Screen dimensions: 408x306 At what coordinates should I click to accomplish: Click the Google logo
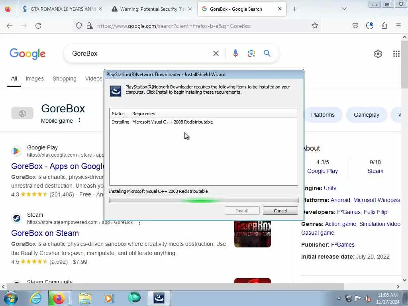click(x=27, y=54)
